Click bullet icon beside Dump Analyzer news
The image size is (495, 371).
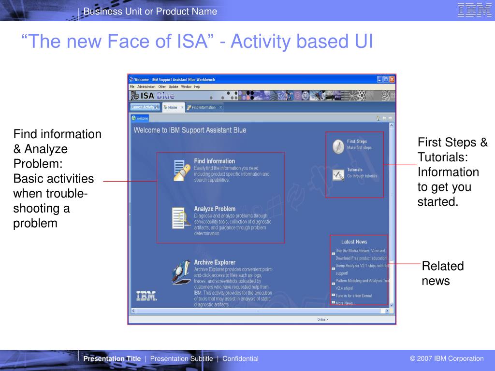(x=333, y=269)
